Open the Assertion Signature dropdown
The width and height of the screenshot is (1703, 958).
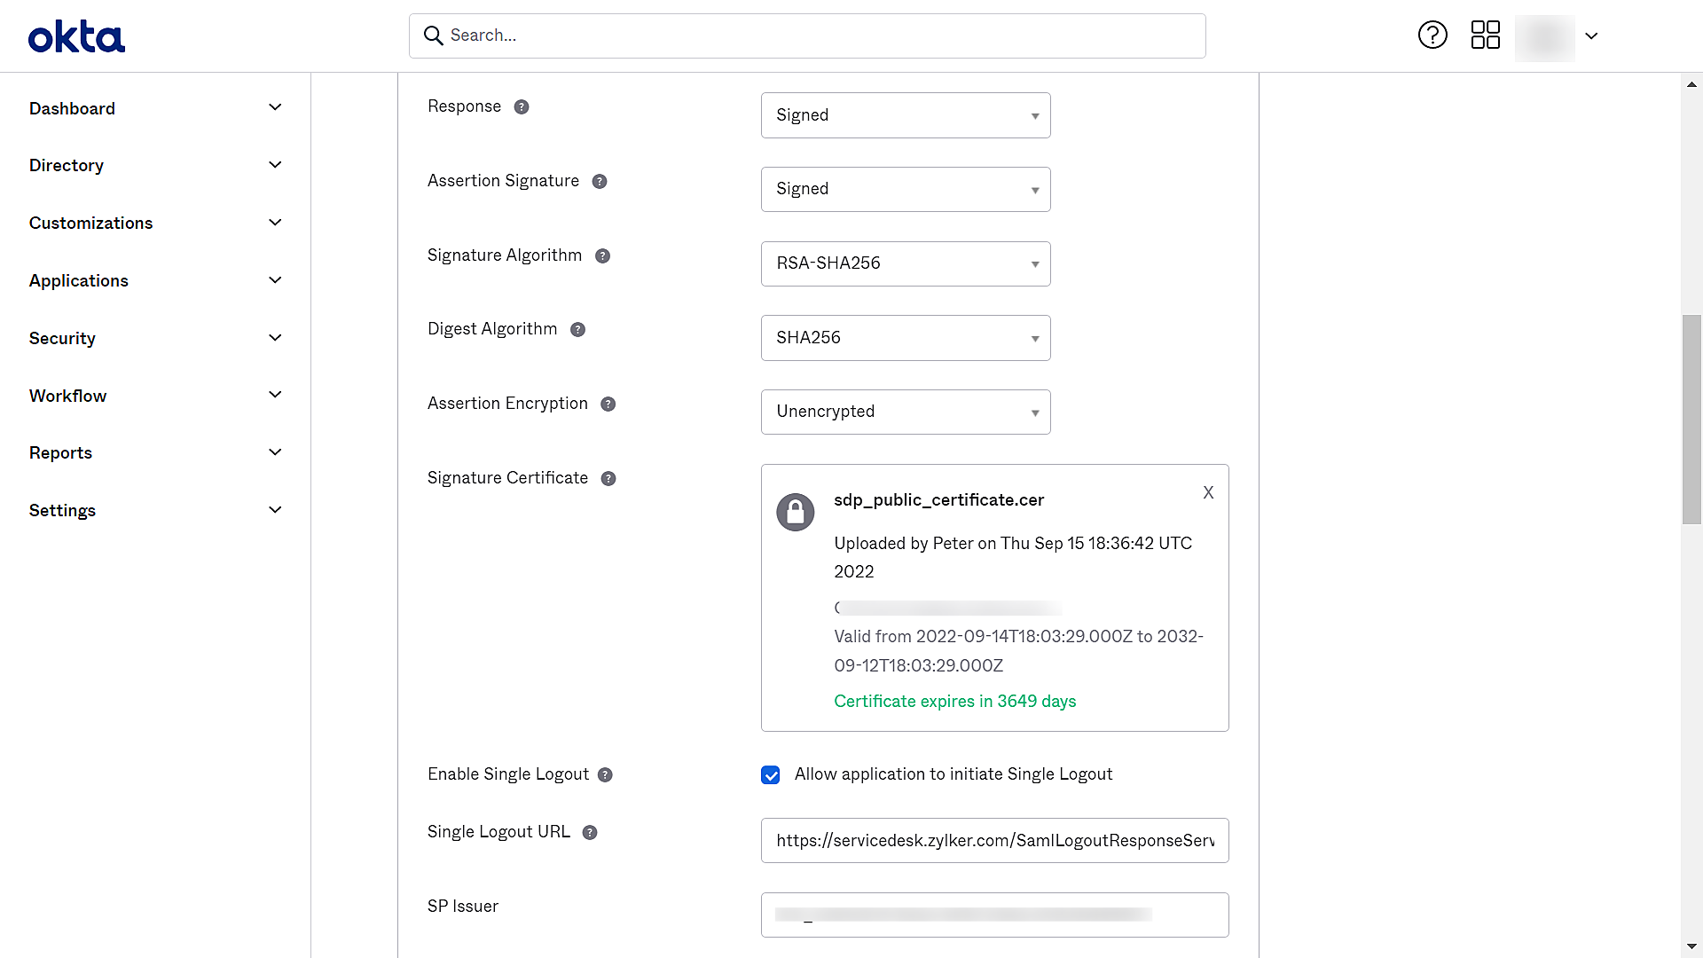(906, 189)
